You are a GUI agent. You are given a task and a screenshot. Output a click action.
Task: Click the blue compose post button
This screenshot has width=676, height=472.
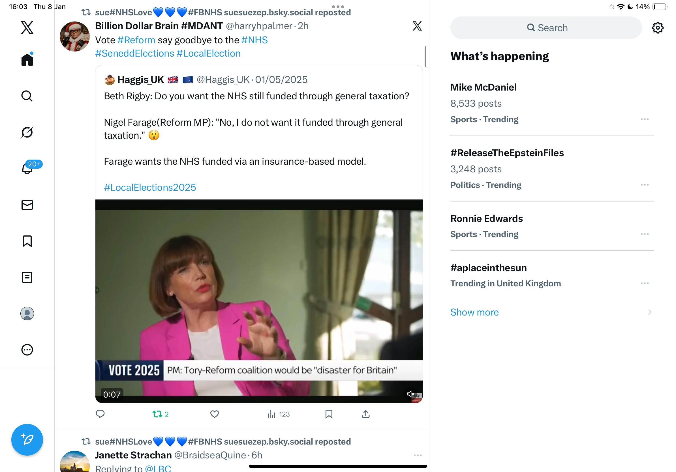coord(27,440)
